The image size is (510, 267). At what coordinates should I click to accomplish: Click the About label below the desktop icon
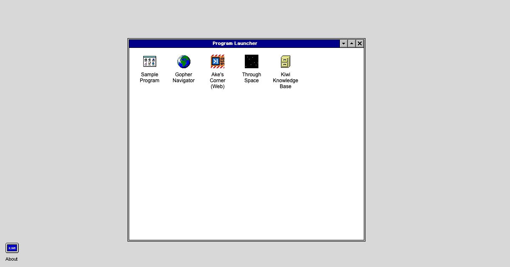[x=11, y=259]
